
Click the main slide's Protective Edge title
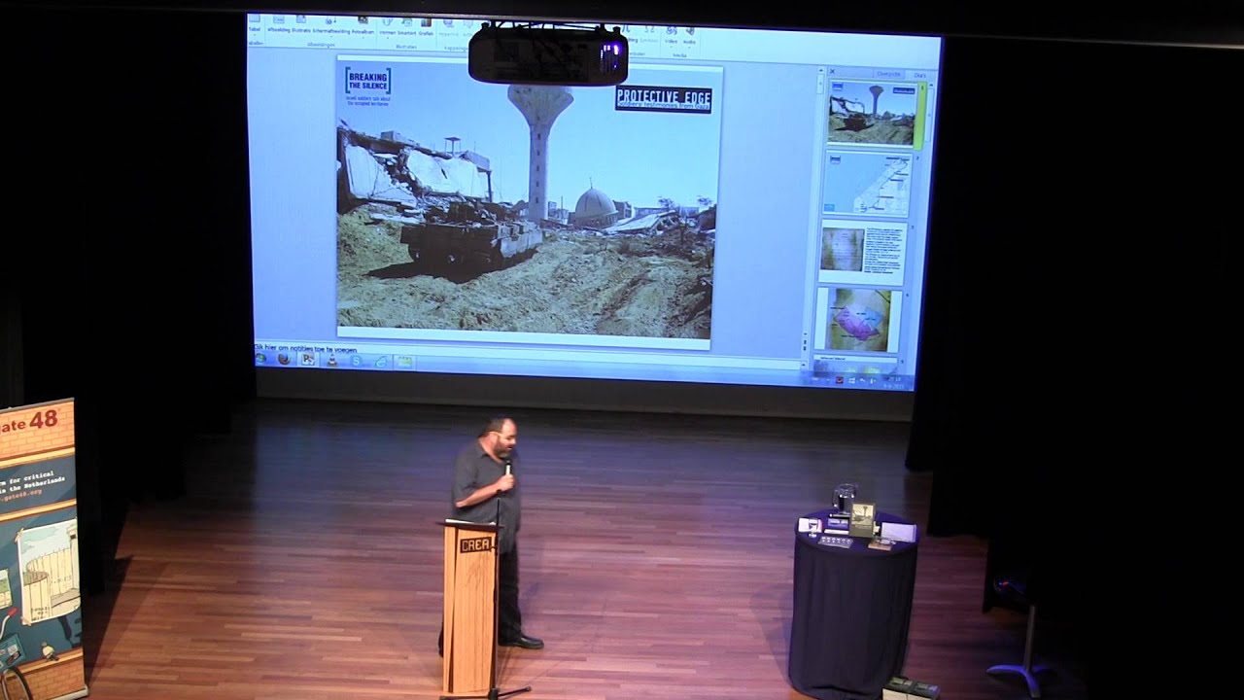point(663,99)
